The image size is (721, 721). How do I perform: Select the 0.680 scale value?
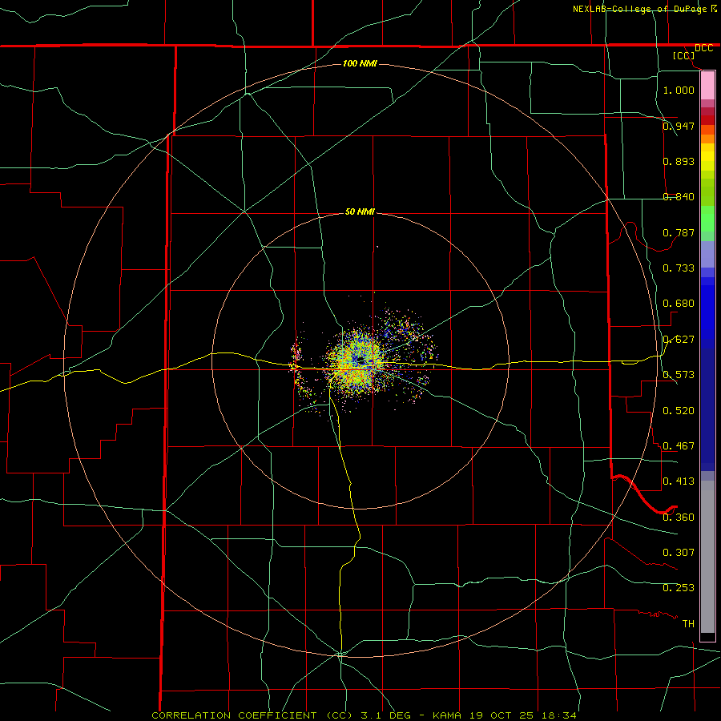point(679,304)
